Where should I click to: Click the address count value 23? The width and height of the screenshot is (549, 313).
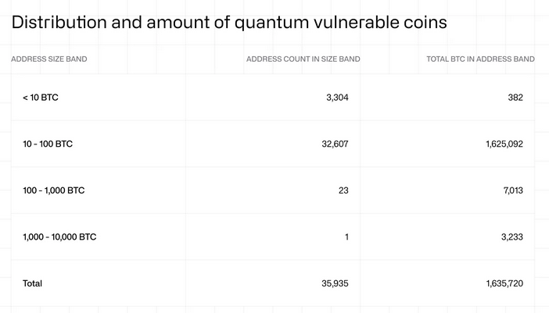click(x=343, y=190)
